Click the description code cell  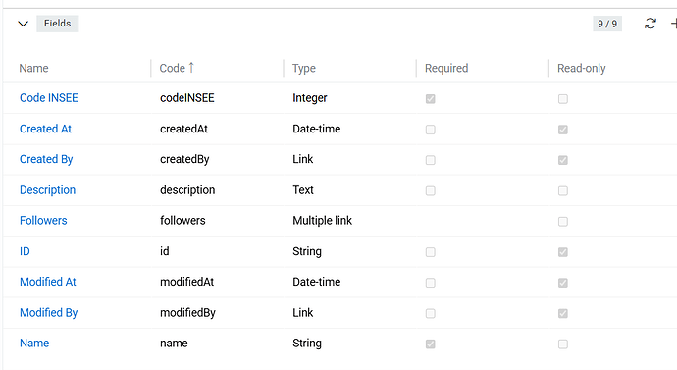187,190
